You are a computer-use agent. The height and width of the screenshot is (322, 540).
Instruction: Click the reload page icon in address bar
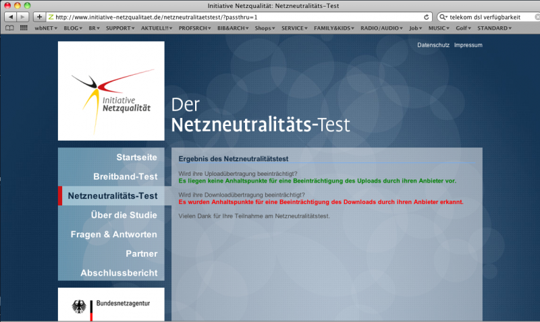[x=427, y=16]
